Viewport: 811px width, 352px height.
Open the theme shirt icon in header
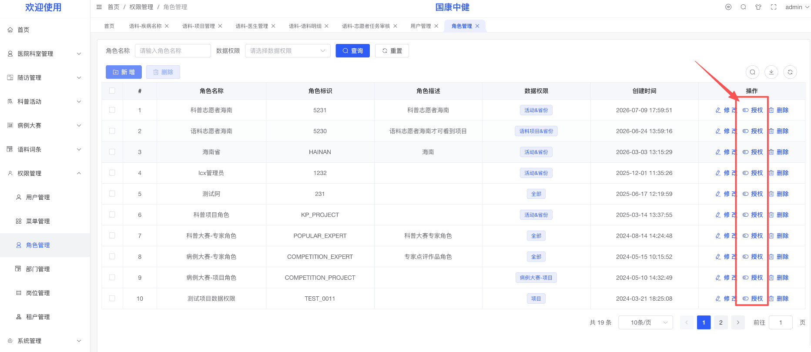click(758, 7)
